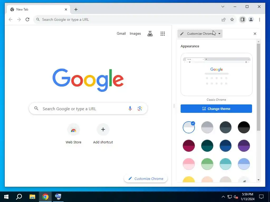
Task: Open Gmail link
Action: pos(121,33)
